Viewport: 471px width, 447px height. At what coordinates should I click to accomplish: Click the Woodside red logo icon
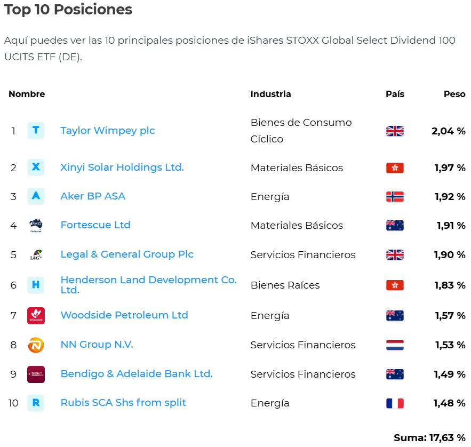pos(36,316)
